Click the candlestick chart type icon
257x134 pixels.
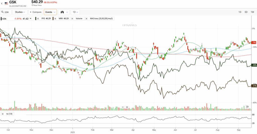click(x=62, y=12)
